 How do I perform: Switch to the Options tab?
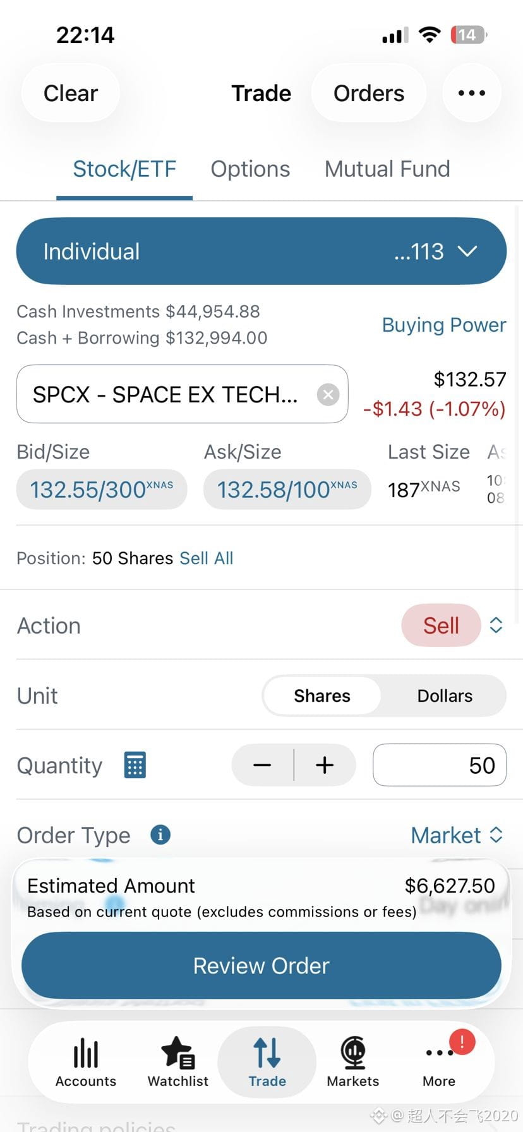250,169
